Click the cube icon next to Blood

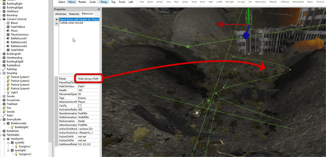(x=8, y=23)
